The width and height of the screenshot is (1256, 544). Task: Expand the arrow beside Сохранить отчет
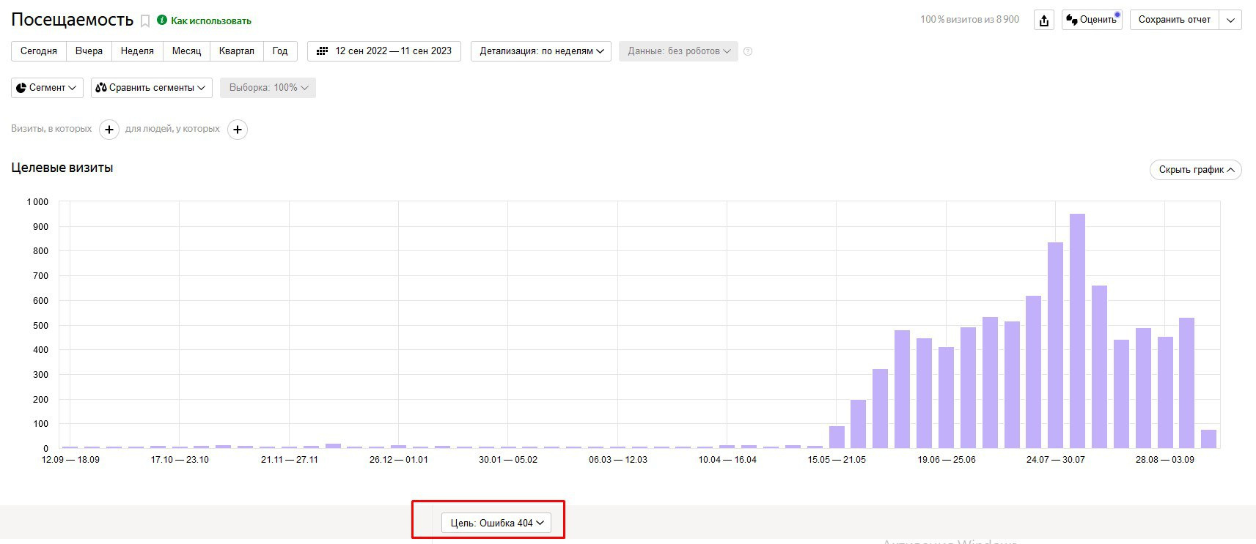coord(1230,20)
